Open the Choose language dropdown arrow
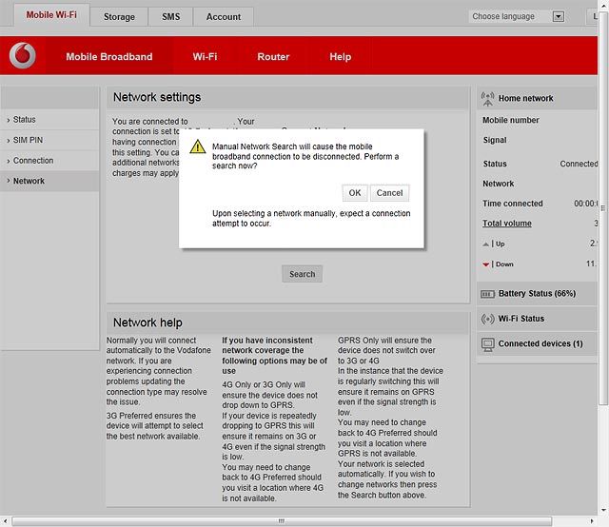 pos(559,16)
